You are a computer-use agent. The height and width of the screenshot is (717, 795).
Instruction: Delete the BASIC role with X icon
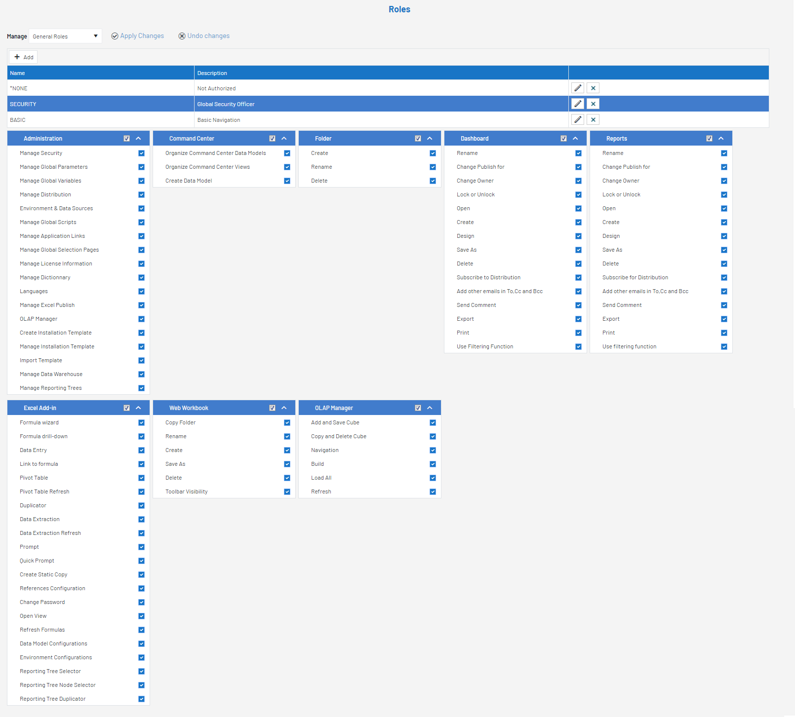593,119
